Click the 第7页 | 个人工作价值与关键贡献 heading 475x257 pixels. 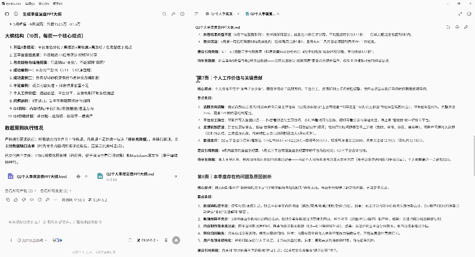(230, 78)
